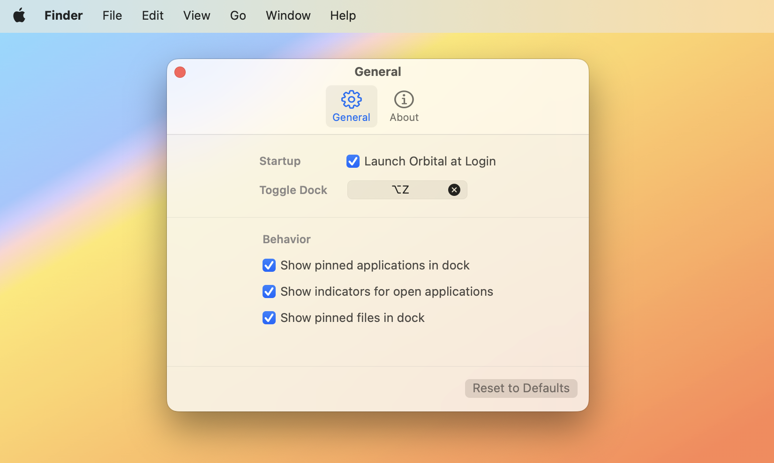Open the View menu
Image resolution: width=774 pixels, height=463 pixels.
click(197, 15)
